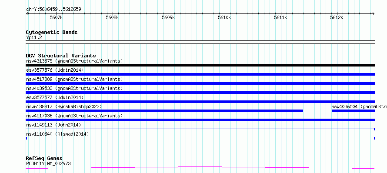This screenshot has width=387, height=173.
Task: Click the 5608k ruler tick label
Action: (x=112, y=17)
